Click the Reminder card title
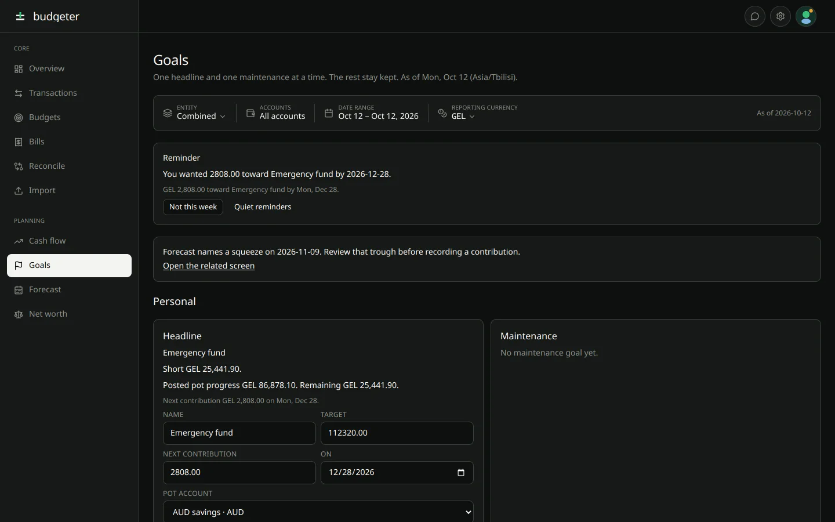This screenshot has width=835, height=522. click(181, 158)
